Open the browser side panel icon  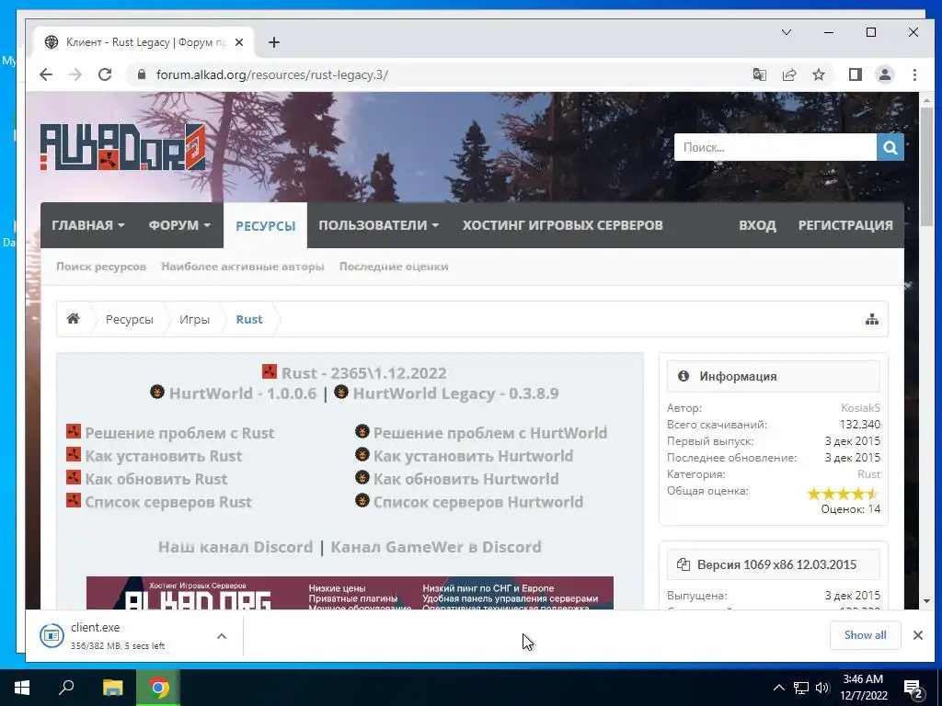point(856,75)
